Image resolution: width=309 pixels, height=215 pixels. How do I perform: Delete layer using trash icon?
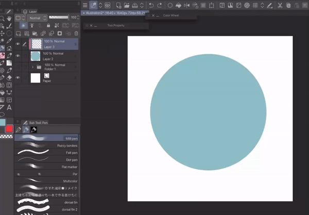point(76,34)
